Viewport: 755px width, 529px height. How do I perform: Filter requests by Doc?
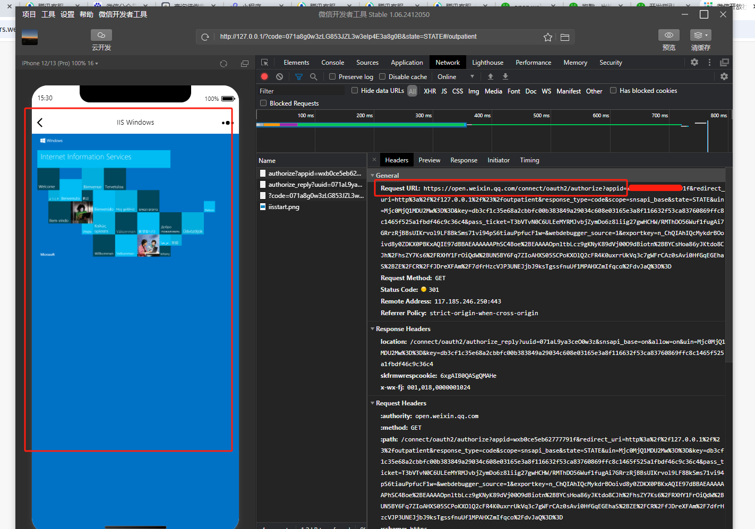click(x=531, y=91)
